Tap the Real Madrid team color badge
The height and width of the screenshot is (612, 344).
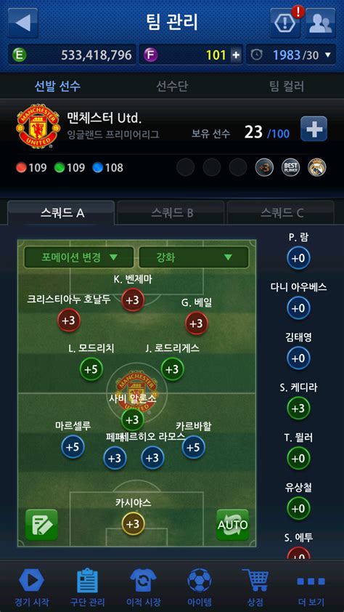click(x=317, y=167)
